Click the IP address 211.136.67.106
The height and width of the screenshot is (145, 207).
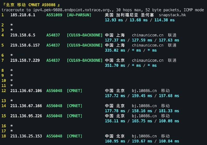pos(26,91)
